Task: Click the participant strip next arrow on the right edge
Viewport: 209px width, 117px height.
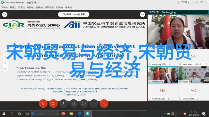Action: click(207, 75)
